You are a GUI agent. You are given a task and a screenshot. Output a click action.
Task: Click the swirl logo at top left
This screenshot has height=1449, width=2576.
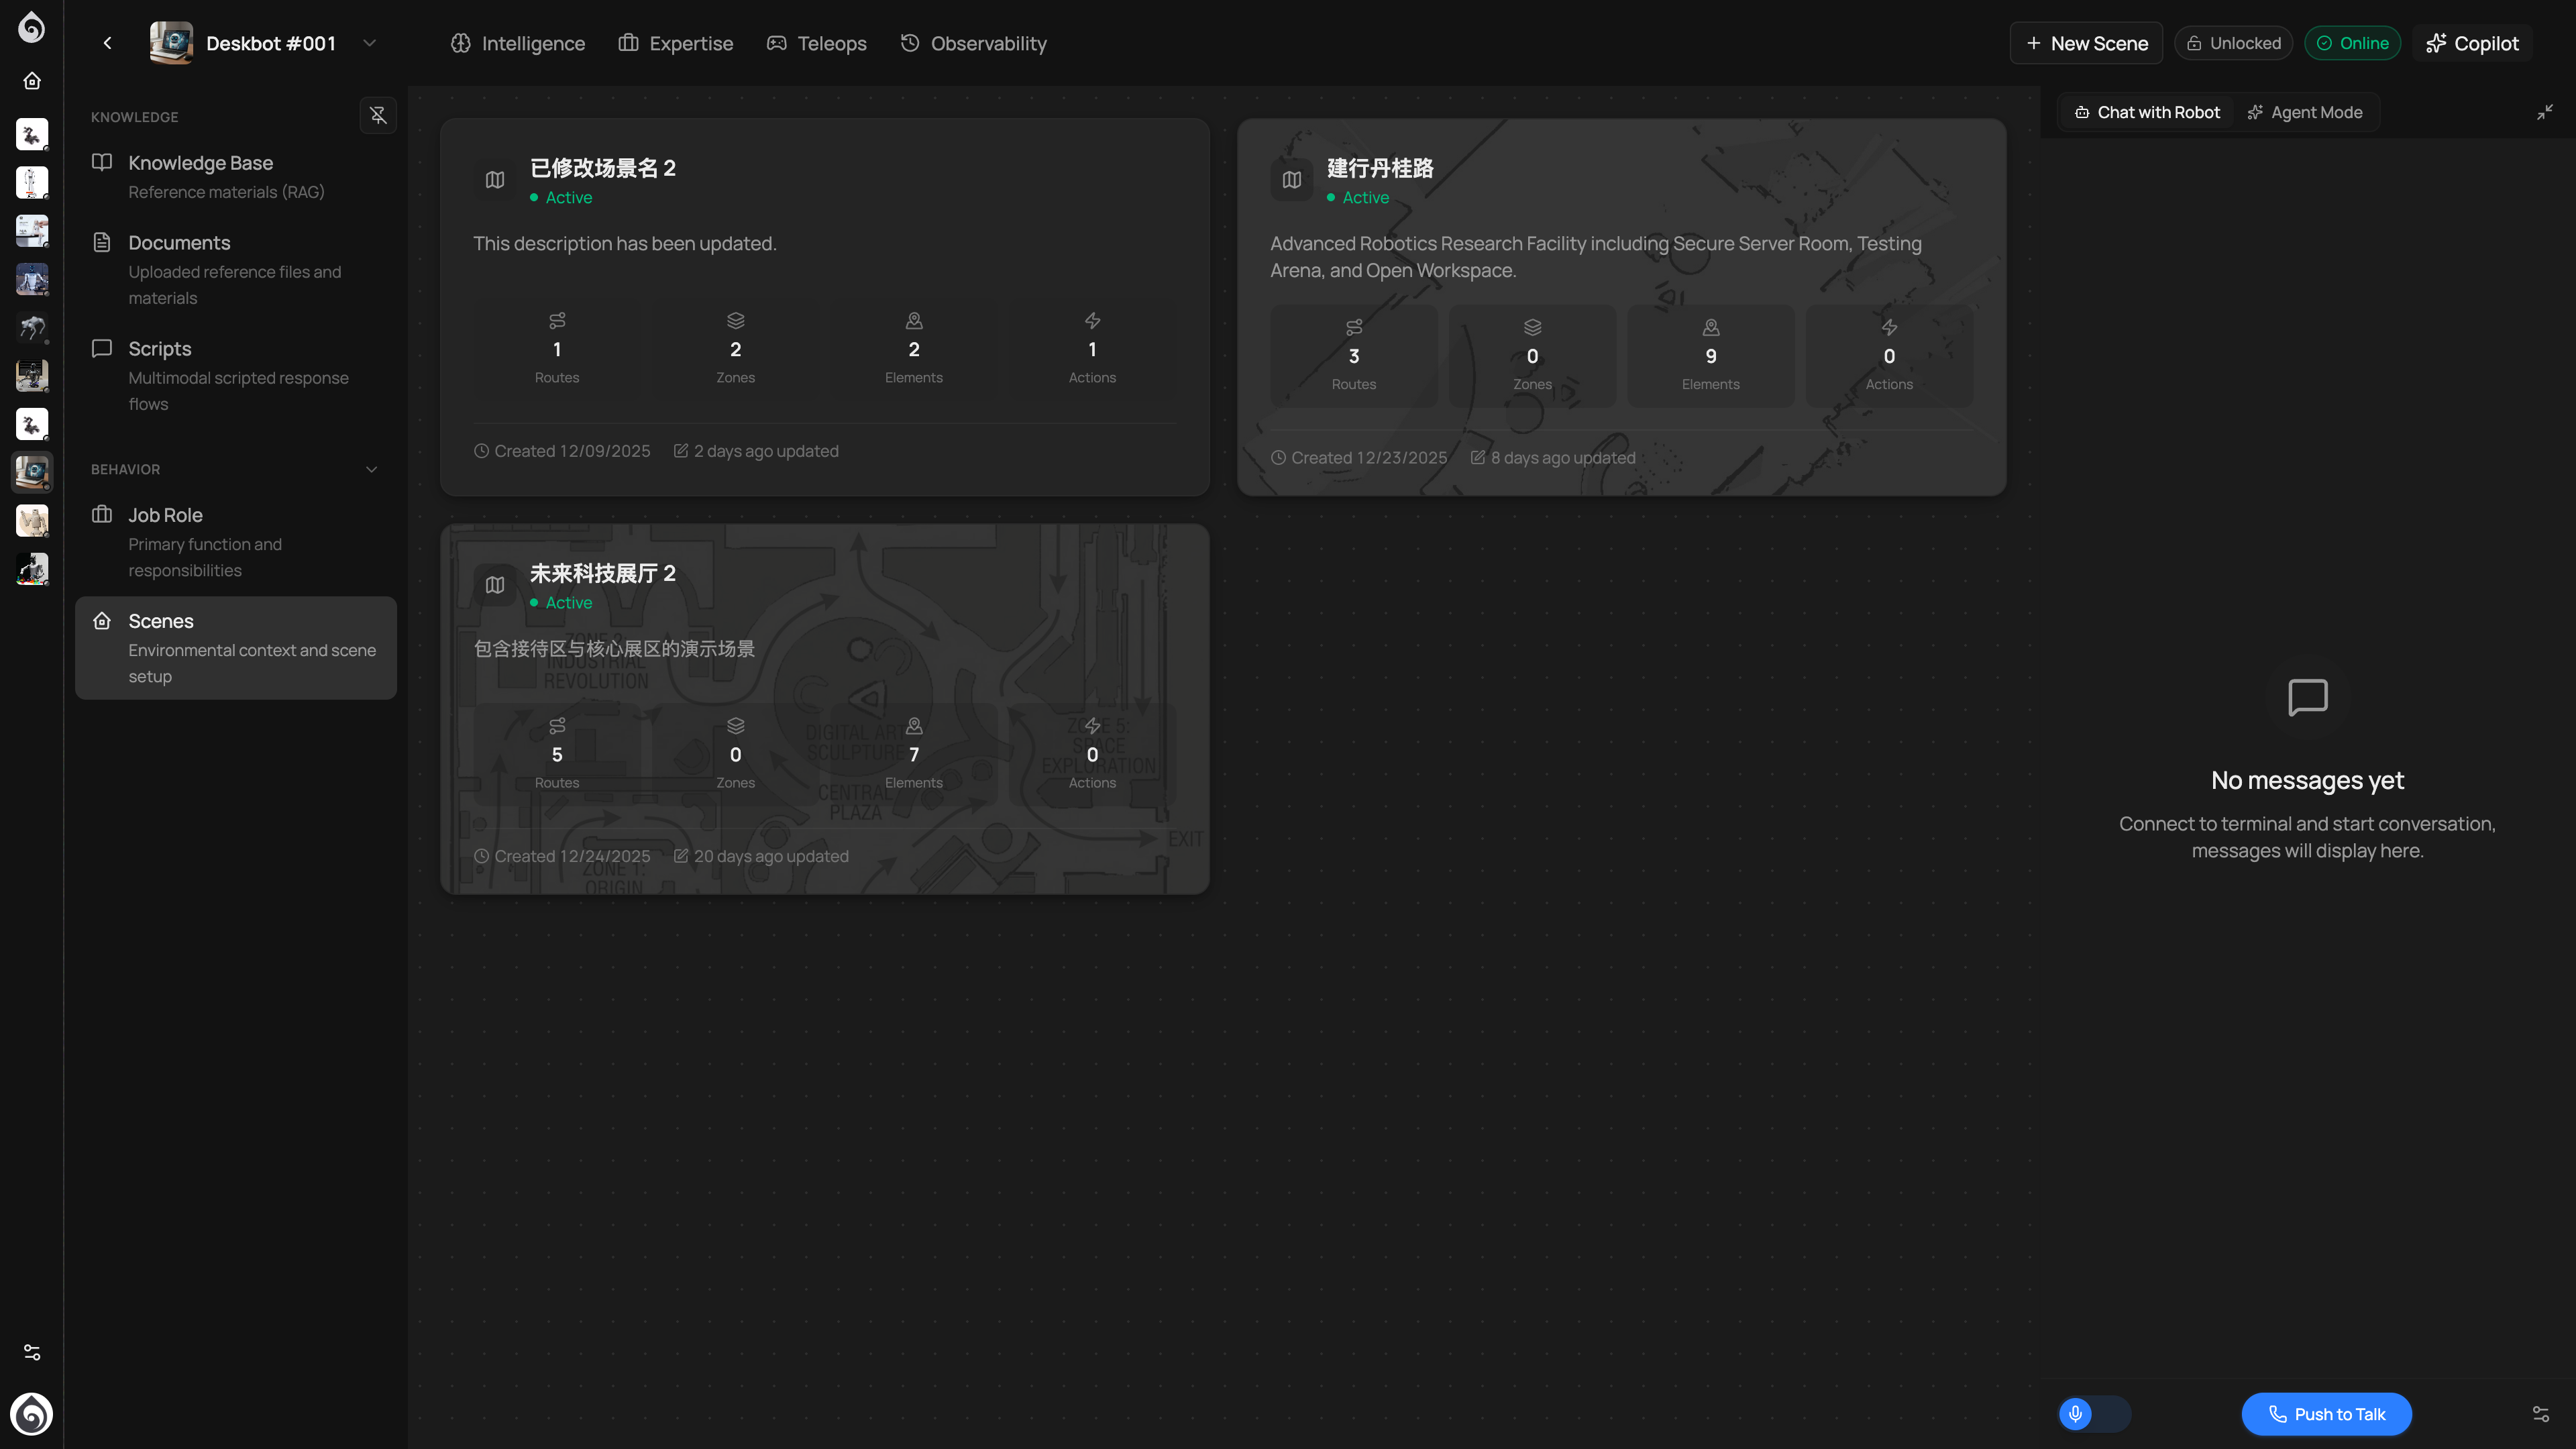pos(32,27)
